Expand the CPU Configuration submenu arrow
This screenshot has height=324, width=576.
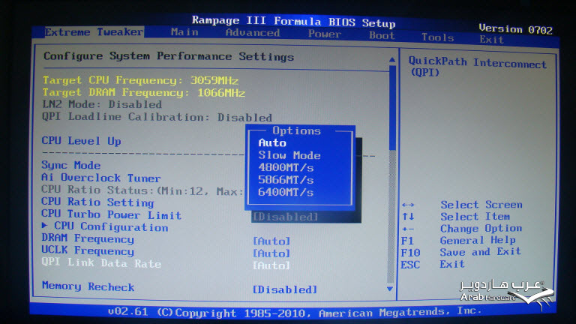(44, 225)
